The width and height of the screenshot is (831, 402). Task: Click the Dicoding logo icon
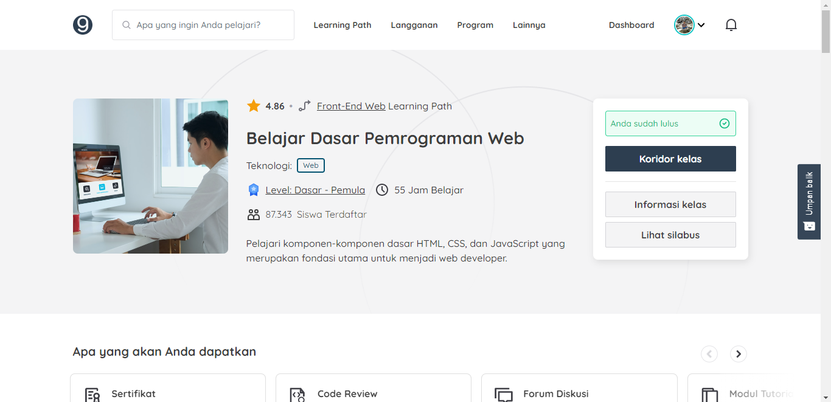(x=83, y=25)
